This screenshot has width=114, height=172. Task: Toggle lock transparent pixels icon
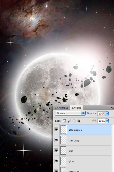pyautogui.click(x=64, y=121)
